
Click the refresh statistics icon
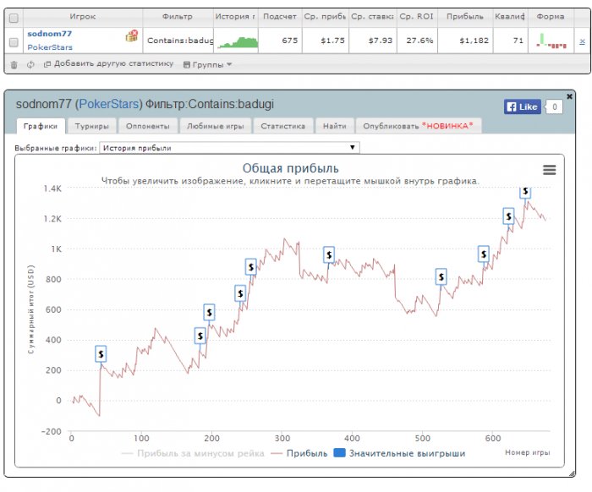pos(30,65)
